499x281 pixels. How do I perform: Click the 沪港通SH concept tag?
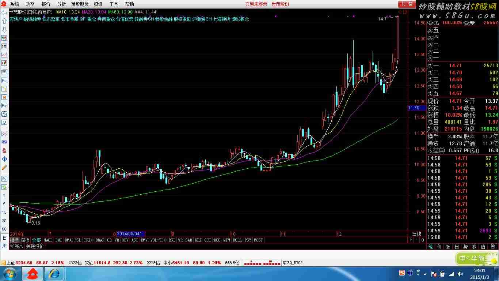pyautogui.click(x=202, y=19)
